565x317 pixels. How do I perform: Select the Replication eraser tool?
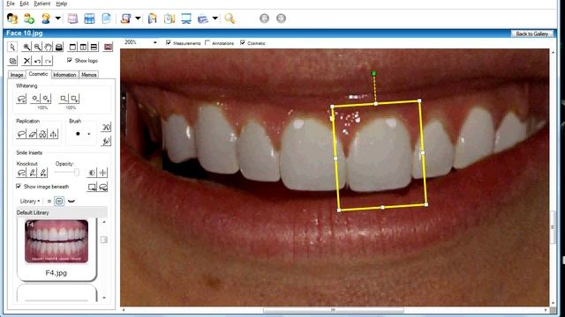point(33,134)
